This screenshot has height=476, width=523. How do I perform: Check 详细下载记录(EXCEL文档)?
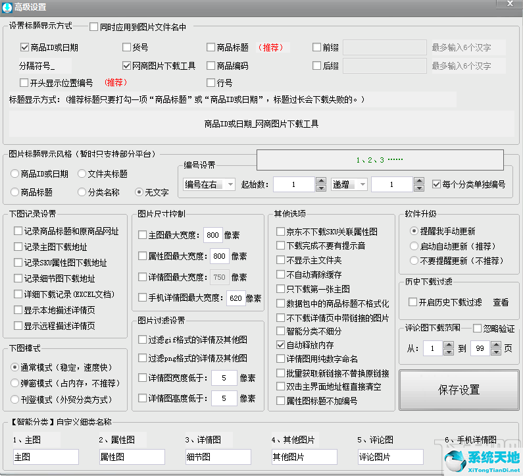click(18, 294)
